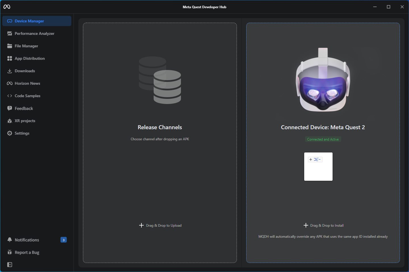This screenshot has width=409, height=272.
Task: Open Code Samples
Action: click(37, 96)
